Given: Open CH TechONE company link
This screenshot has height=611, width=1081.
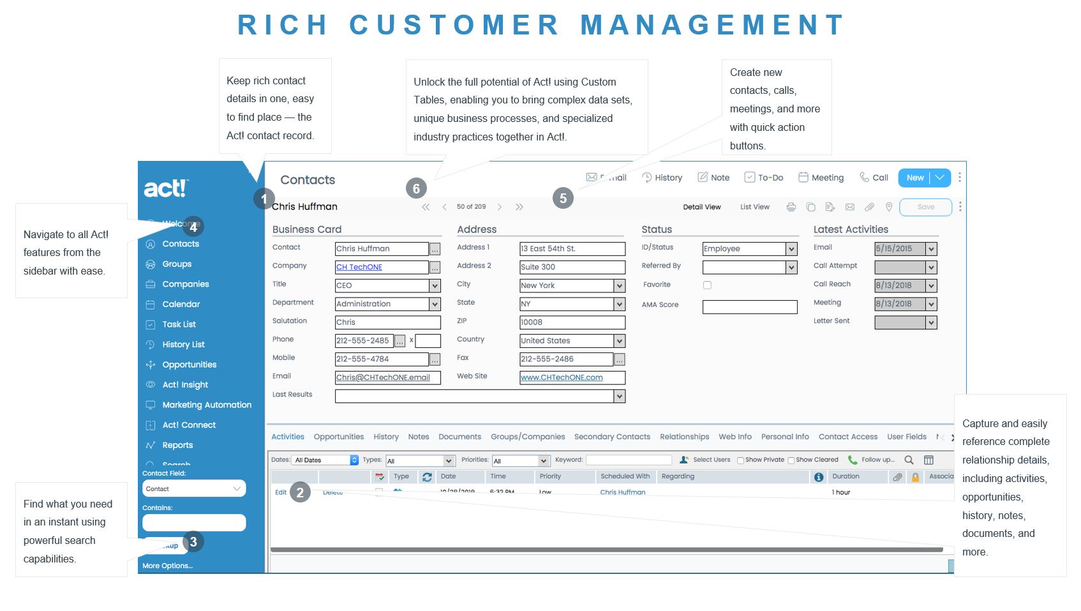Looking at the screenshot, I should pyautogui.click(x=359, y=268).
